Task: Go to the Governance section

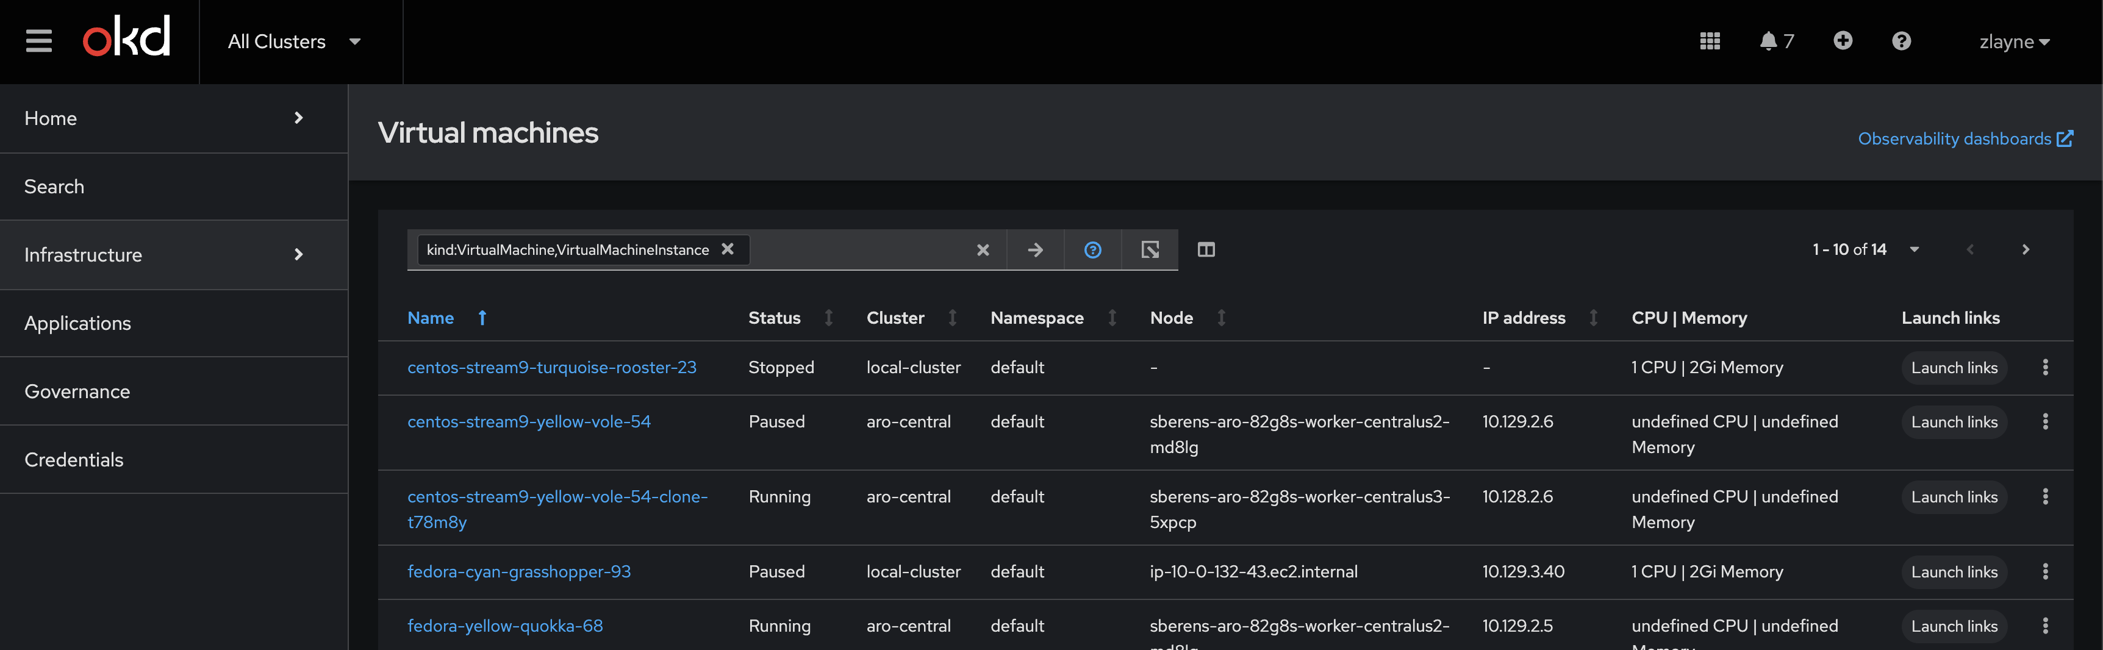Action: [77, 391]
